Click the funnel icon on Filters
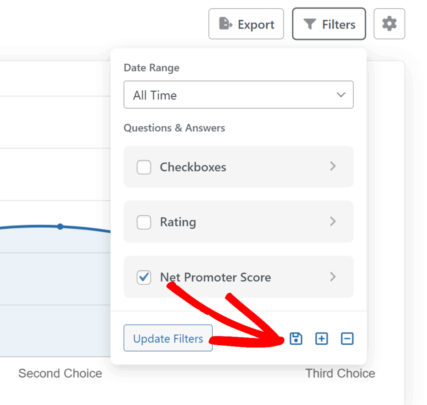Screen dimensions: 427x405 click(x=309, y=25)
